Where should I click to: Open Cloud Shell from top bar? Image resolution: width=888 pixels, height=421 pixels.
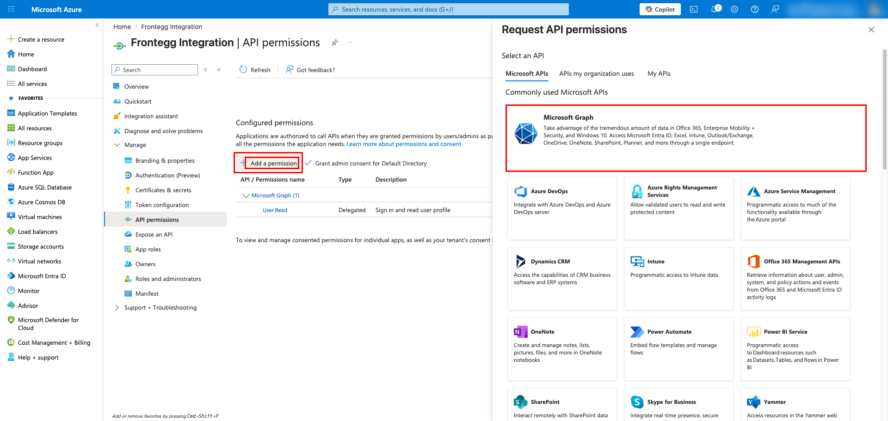pos(694,9)
